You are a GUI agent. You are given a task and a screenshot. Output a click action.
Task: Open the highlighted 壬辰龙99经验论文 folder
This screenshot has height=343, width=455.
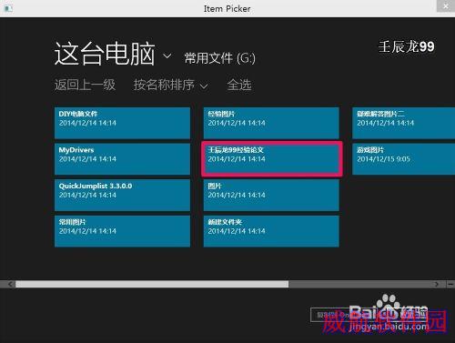point(272,159)
